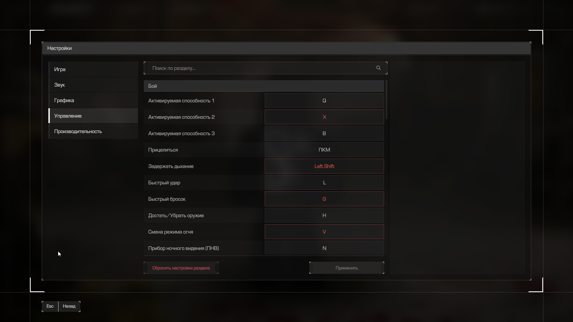Rebind the Быстрый бросок G key

coord(324,199)
